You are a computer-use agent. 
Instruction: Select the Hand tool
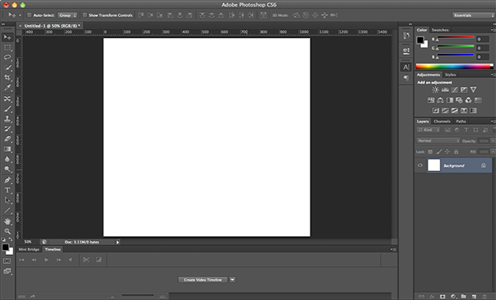tap(7, 222)
